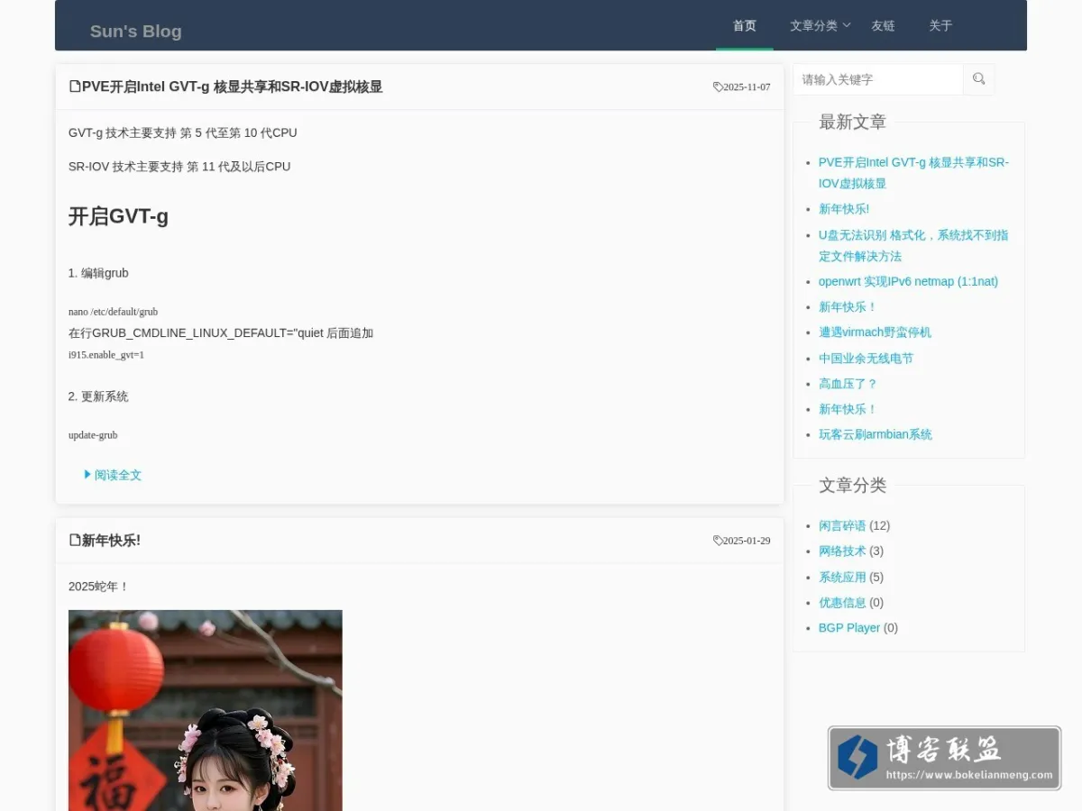The image size is (1082, 811).
Task: Open 中国业余无线电节 article link
Action: click(x=866, y=358)
